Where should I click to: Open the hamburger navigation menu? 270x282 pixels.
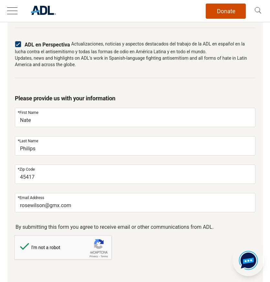[x=12, y=11]
